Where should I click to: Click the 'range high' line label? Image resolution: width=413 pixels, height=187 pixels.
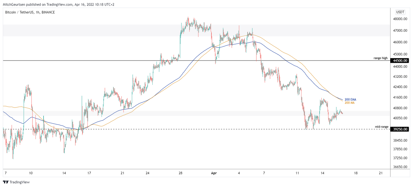381,58
